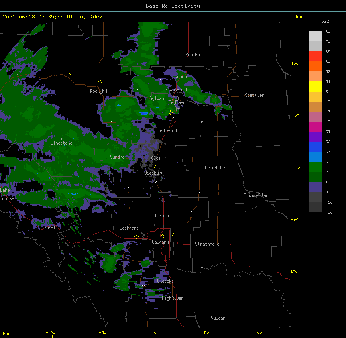The image size is (346, 338).
Task: Click the white plus marker north of Drumheller
Action: 246,151
